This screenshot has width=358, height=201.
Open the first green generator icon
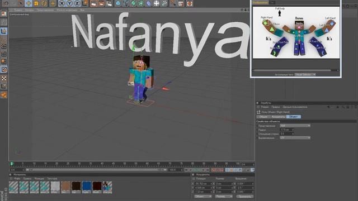[134, 3]
